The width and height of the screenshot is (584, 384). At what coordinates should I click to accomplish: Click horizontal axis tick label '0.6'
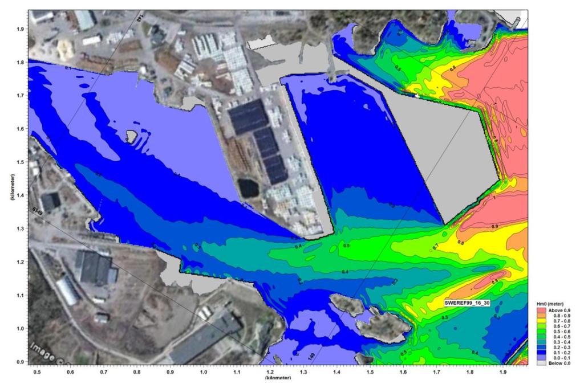(70, 371)
